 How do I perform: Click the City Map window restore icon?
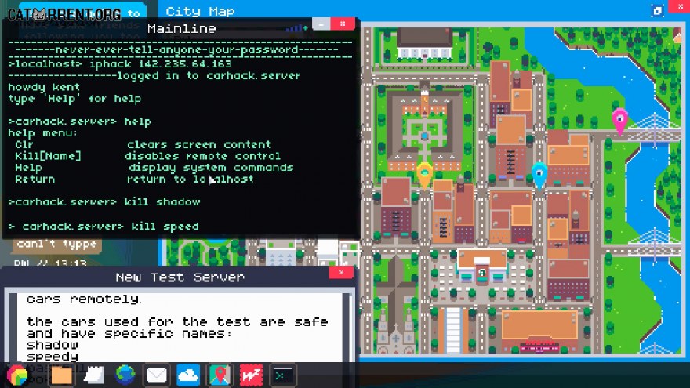657,11
